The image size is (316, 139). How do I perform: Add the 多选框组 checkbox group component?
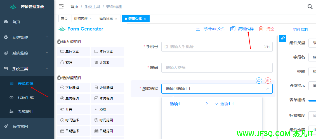pyautogui.click(x=107, y=98)
